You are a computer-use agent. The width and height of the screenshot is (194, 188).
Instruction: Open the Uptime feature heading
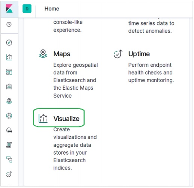click(139, 54)
